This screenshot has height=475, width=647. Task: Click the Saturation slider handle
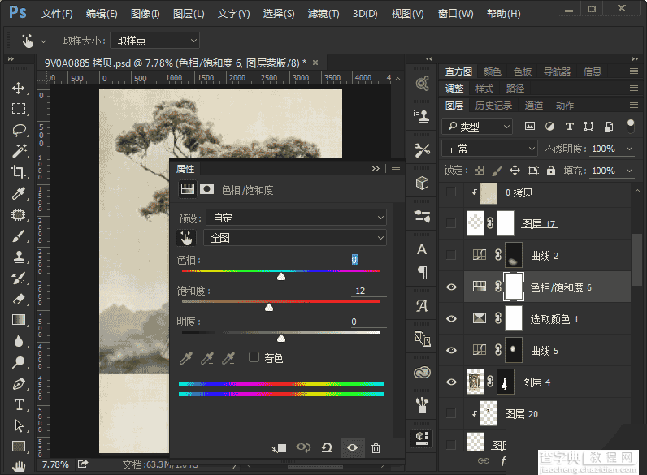[x=269, y=308]
